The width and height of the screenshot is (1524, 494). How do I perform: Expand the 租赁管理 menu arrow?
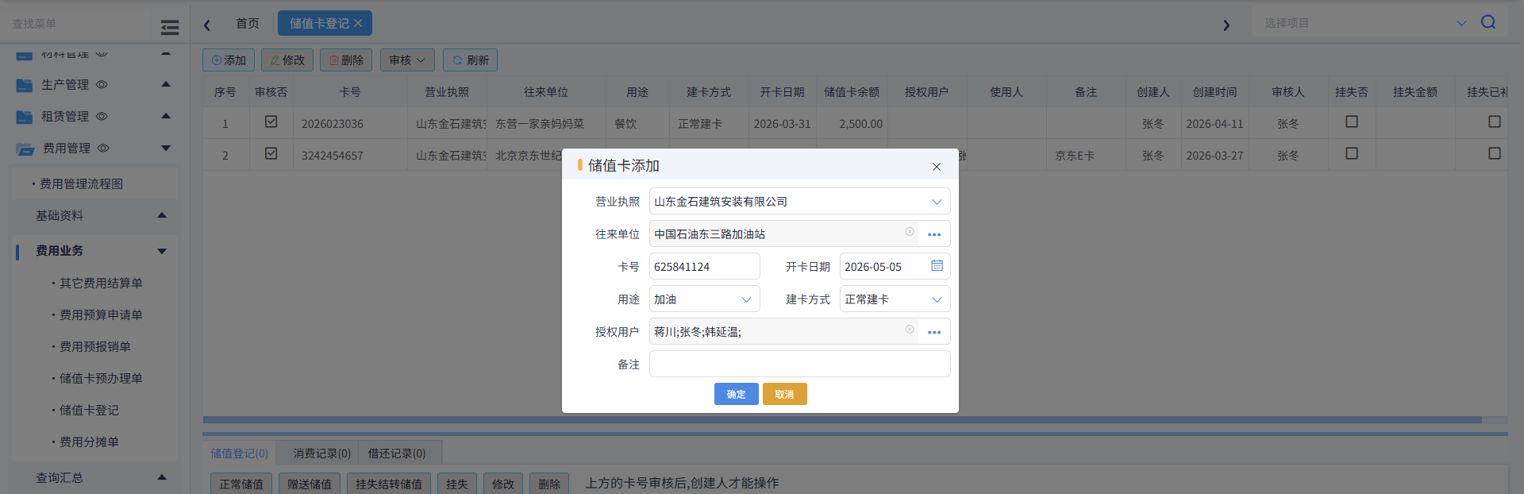click(166, 116)
